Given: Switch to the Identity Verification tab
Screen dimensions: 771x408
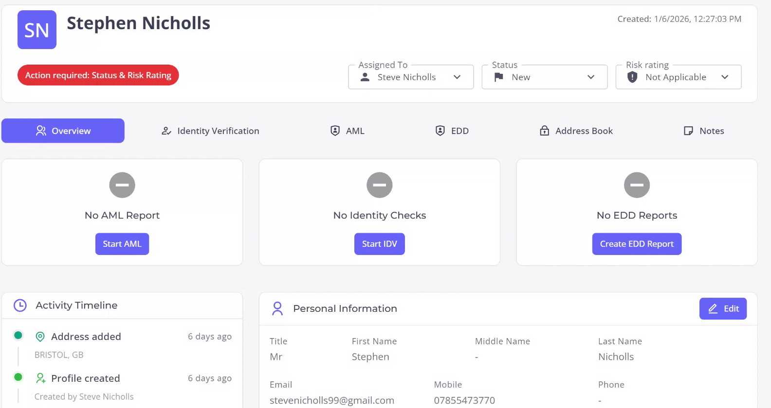Looking at the screenshot, I should coord(210,131).
